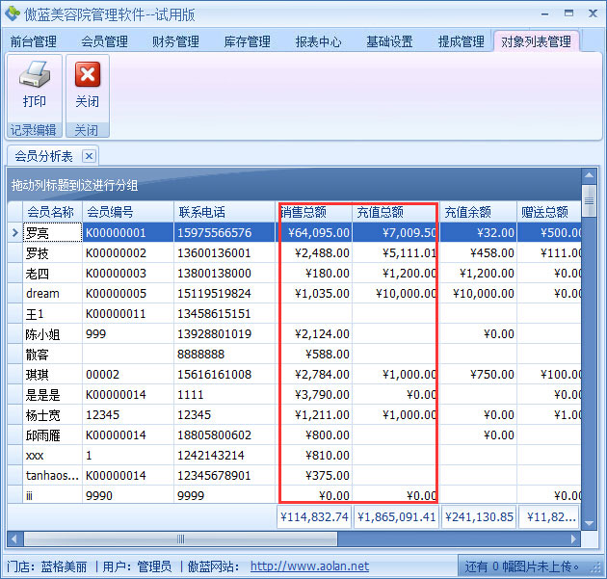Open the www.aolan.net website link
Viewport: 607px width, 579px height.
(309, 566)
